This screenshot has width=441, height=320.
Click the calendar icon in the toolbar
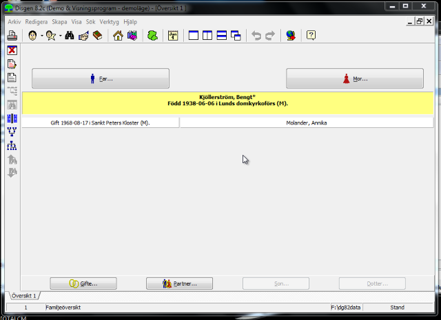click(x=173, y=36)
